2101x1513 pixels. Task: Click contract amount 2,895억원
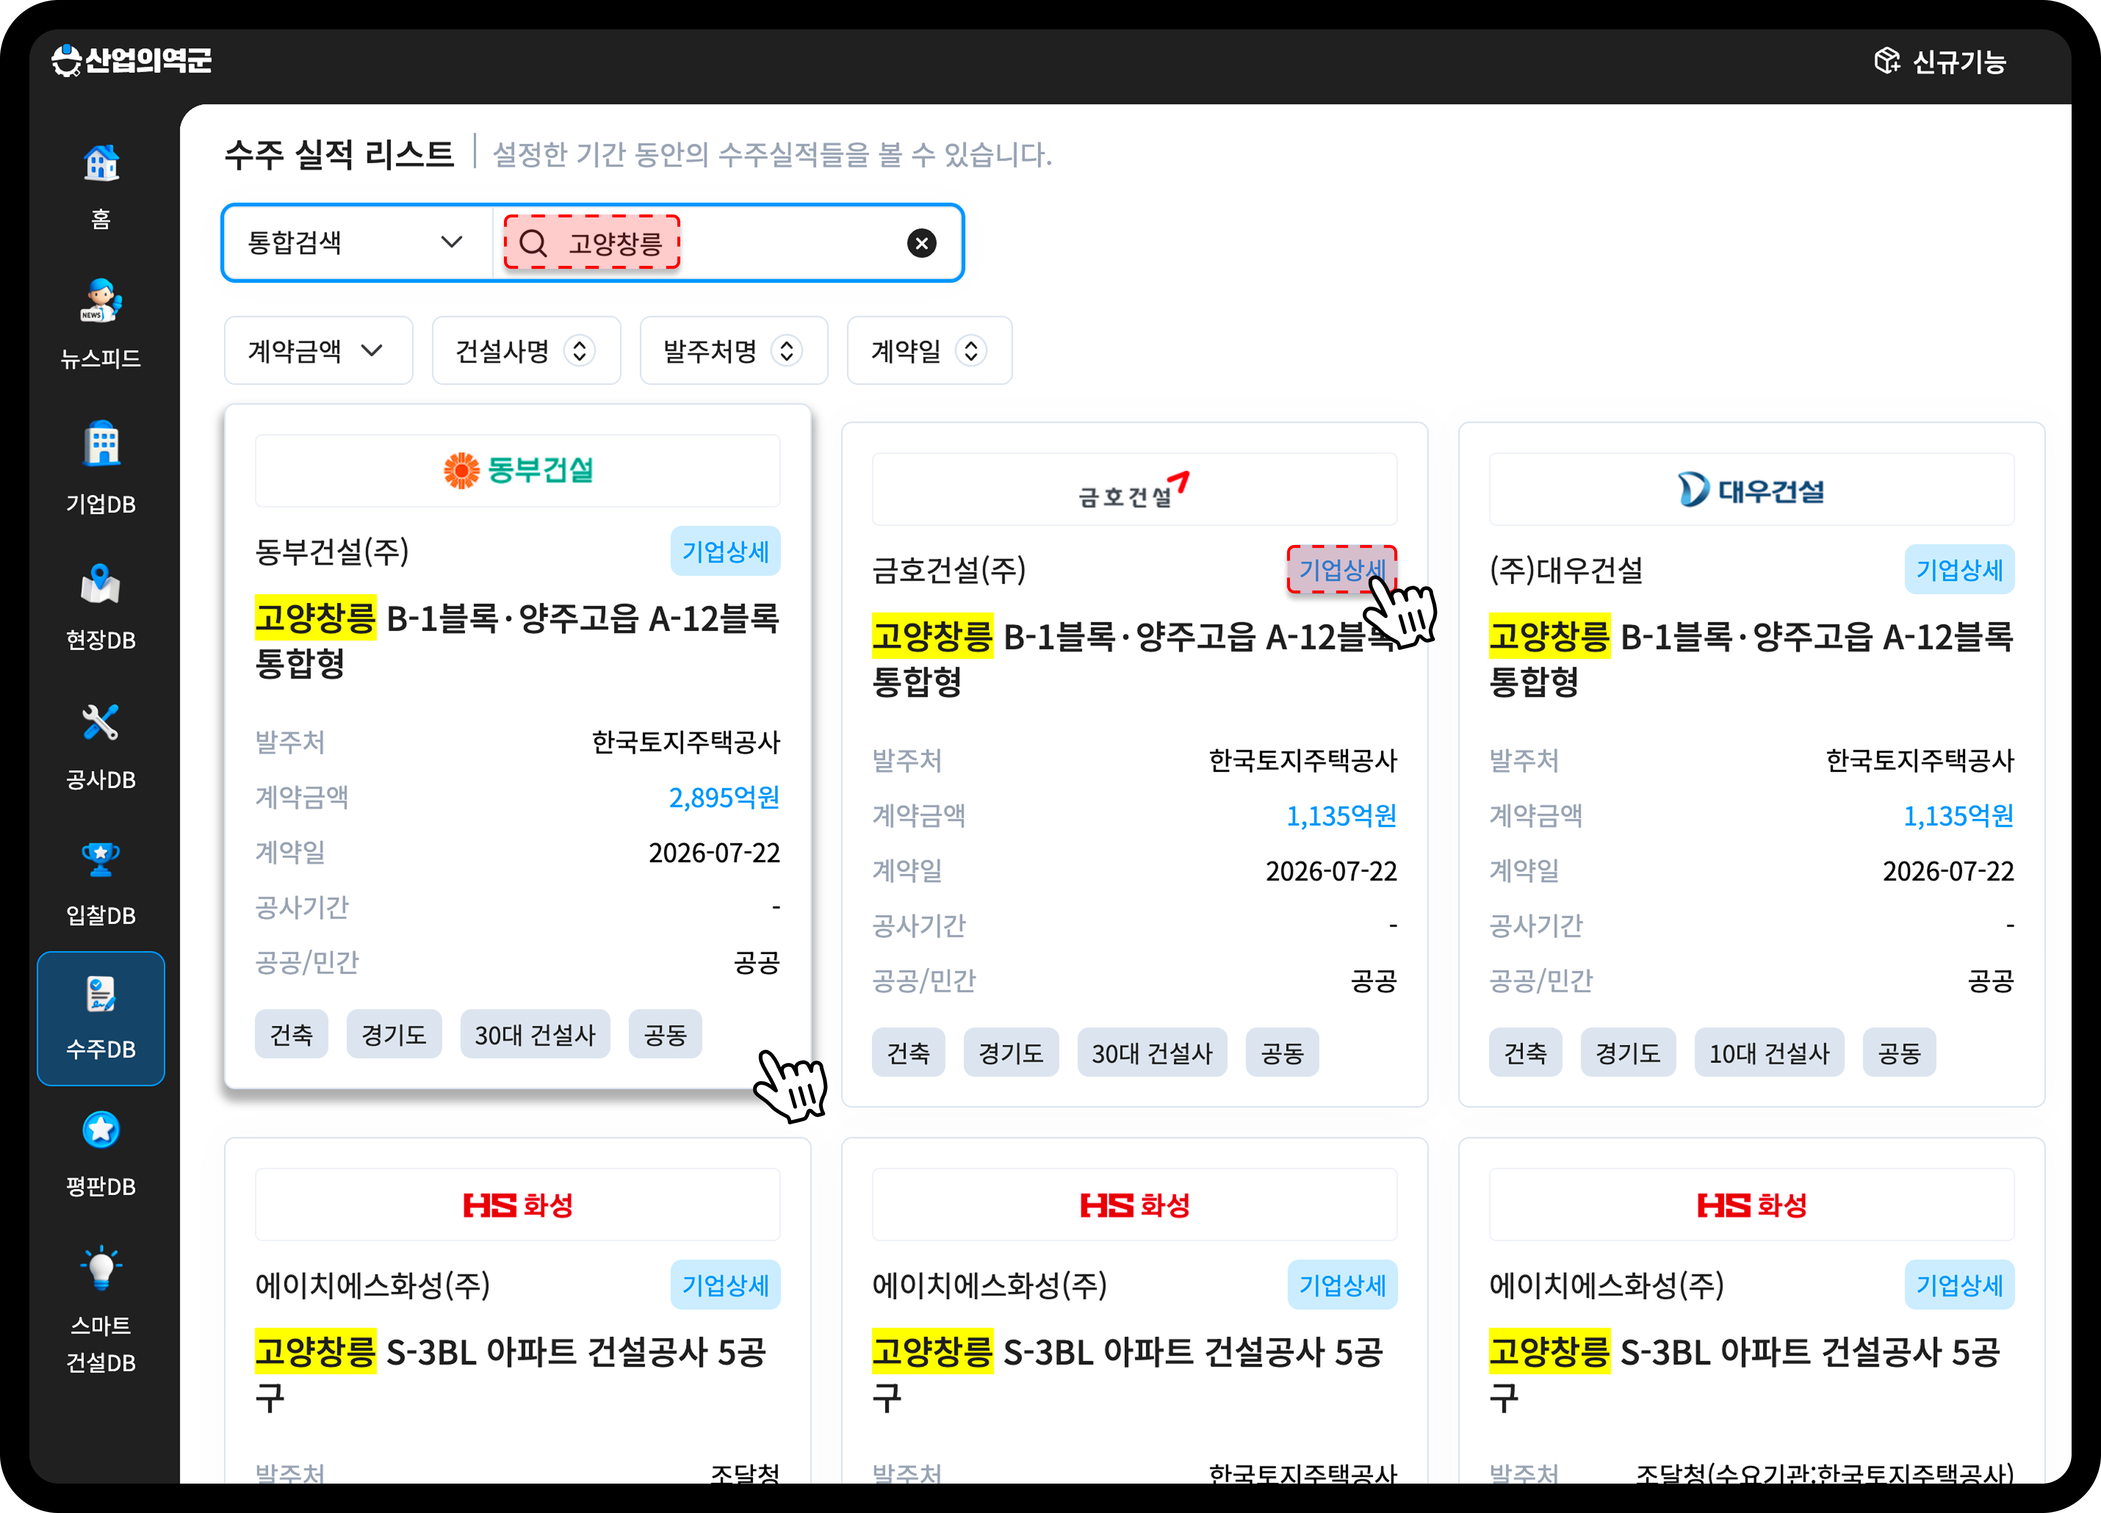(723, 797)
